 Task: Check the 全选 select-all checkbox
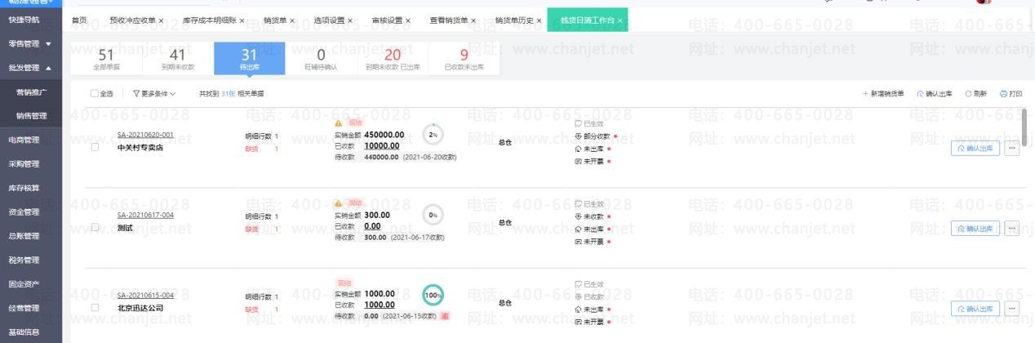tap(94, 94)
